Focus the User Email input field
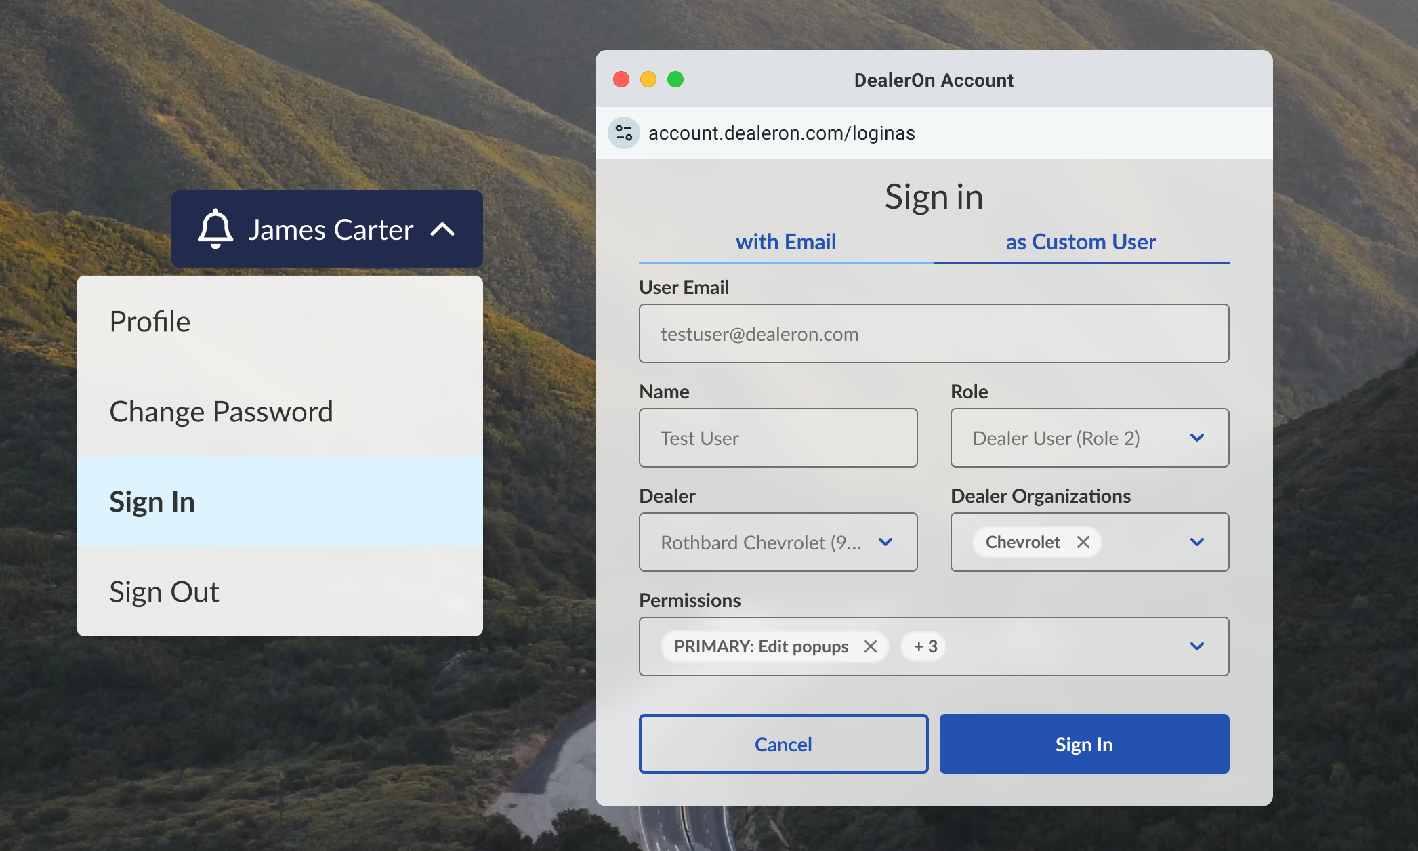 click(x=934, y=333)
